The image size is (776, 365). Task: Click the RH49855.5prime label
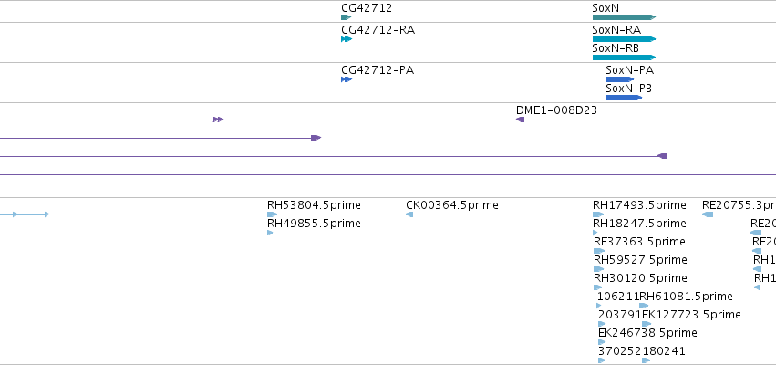(x=314, y=224)
